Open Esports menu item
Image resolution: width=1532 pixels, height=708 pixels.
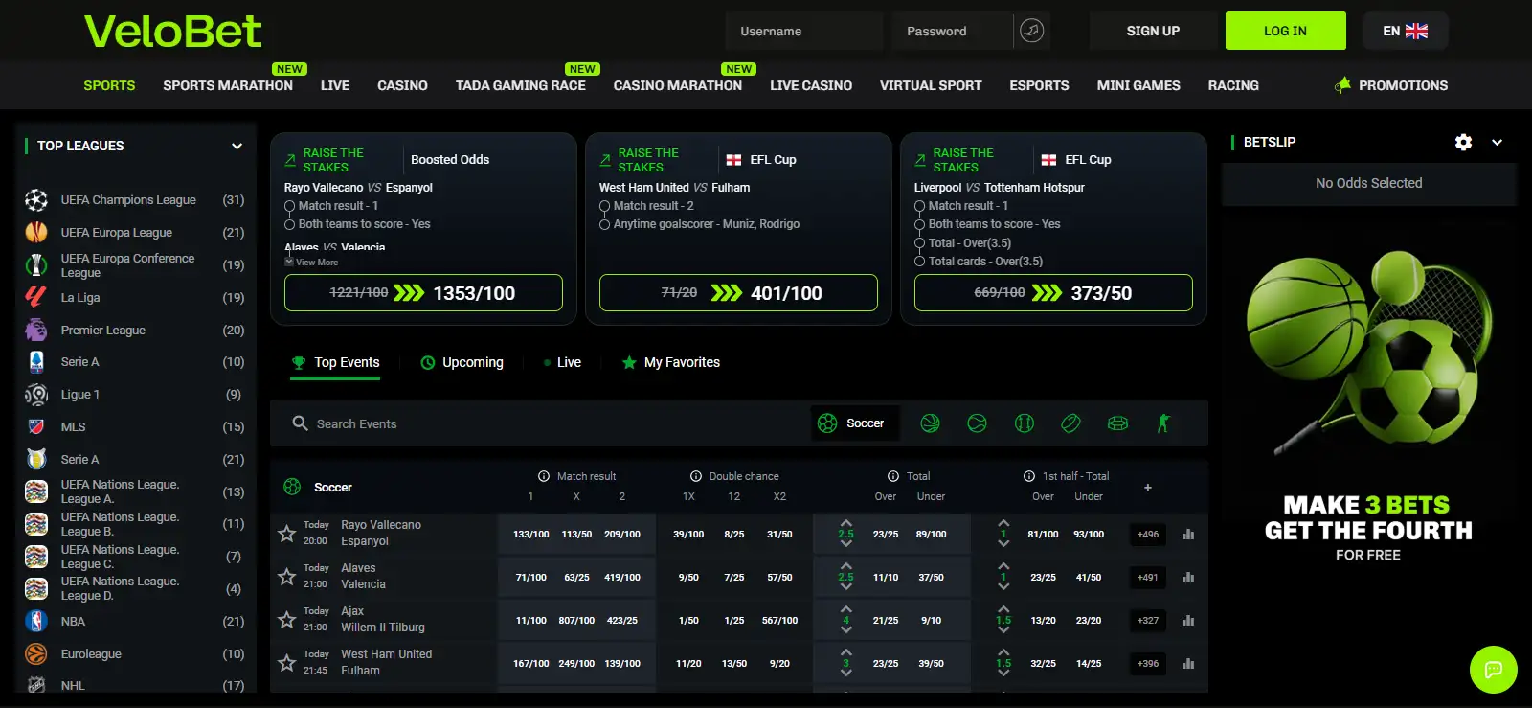(x=1039, y=85)
